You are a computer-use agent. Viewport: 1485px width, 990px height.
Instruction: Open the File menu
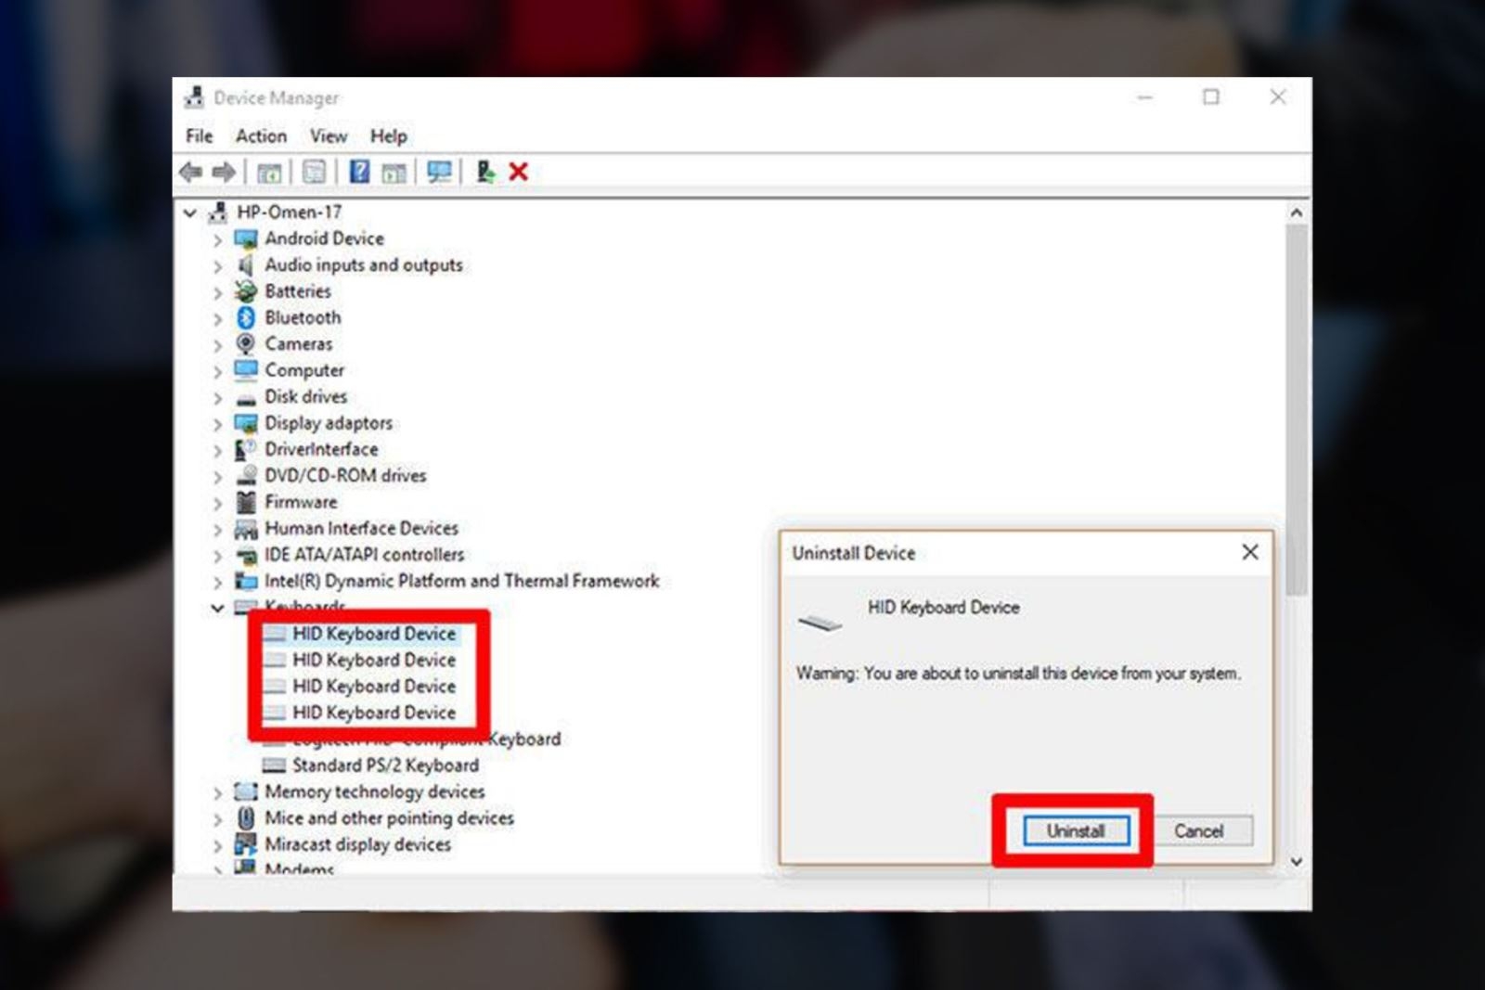[x=200, y=136]
